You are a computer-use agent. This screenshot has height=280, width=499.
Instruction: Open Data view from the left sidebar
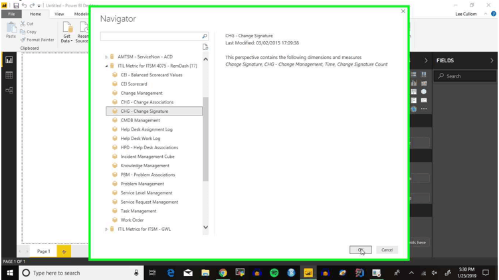(9, 76)
